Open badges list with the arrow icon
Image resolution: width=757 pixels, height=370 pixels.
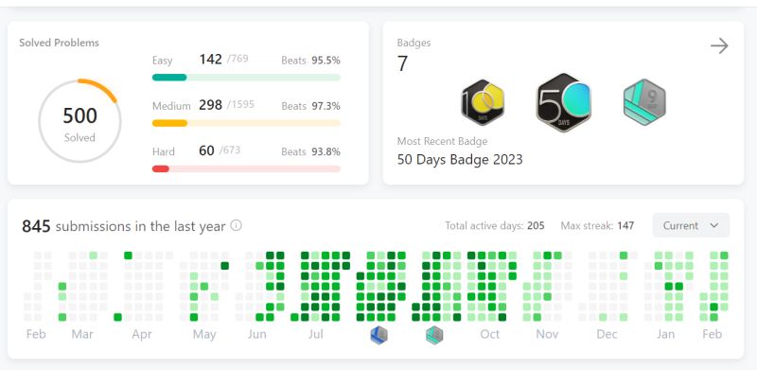pyautogui.click(x=719, y=45)
